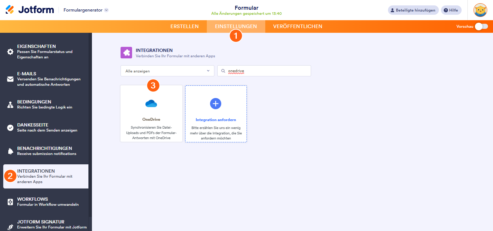The width and height of the screenshot is (493, 231).
Task: Switch to the VERÖFFENTLICHEN tab
Action: pyautogui.click(x=297, y=26)
